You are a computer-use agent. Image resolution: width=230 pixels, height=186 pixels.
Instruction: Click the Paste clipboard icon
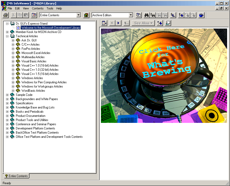tap(26, 15)
